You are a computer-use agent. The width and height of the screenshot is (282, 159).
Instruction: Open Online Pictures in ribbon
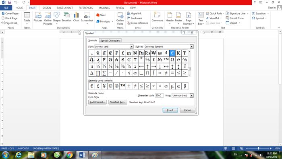tap(48, 19)
